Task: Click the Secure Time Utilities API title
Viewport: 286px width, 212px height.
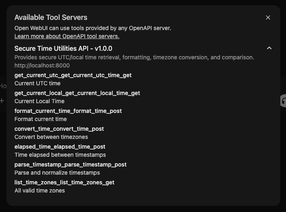Action: (x=63, y=48)
